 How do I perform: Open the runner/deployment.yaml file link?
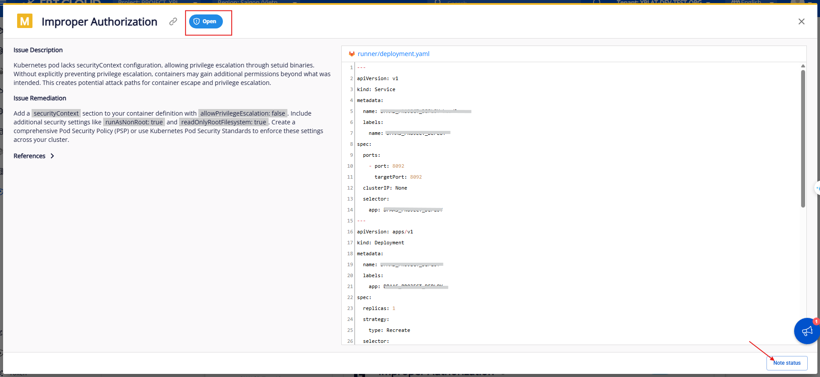click(x=393, y=54)
